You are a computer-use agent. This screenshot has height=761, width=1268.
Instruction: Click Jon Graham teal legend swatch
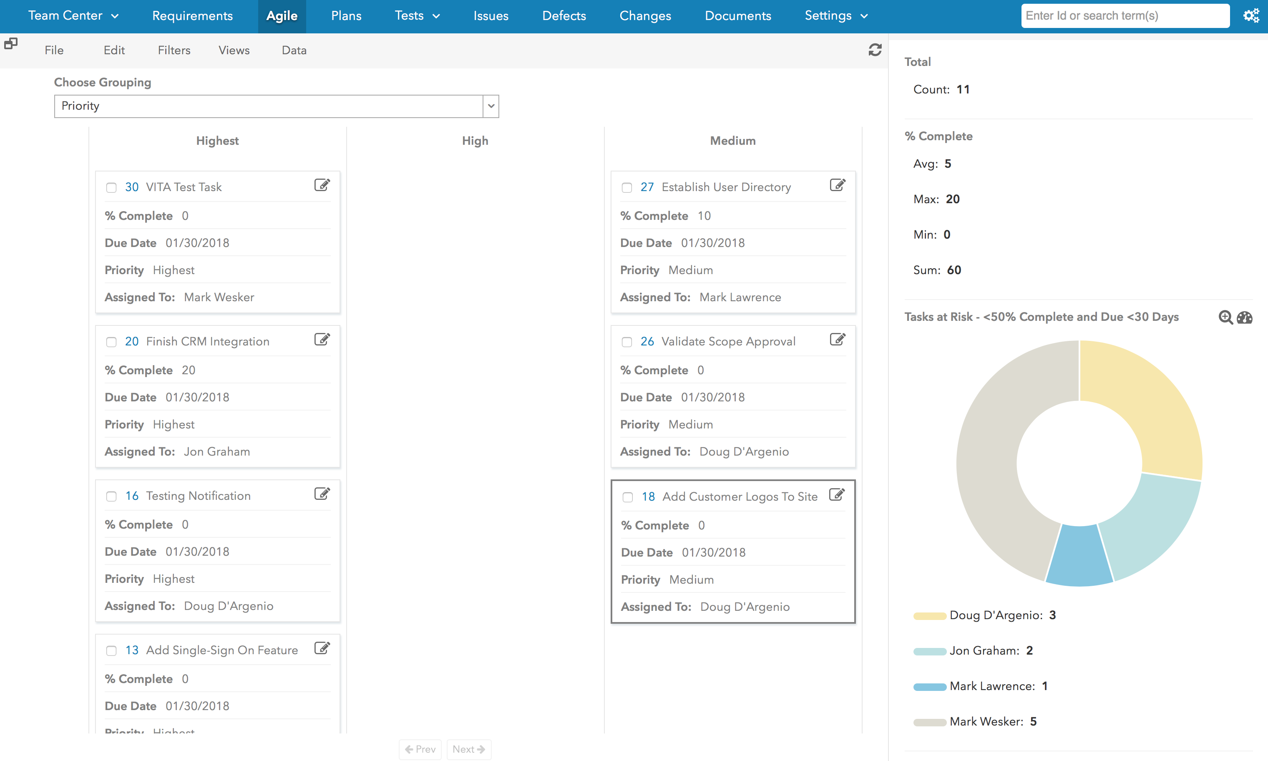(x=929, y=651)
